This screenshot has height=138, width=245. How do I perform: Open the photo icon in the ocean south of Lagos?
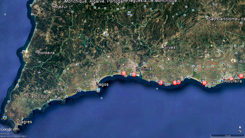[x=101, y=98]
